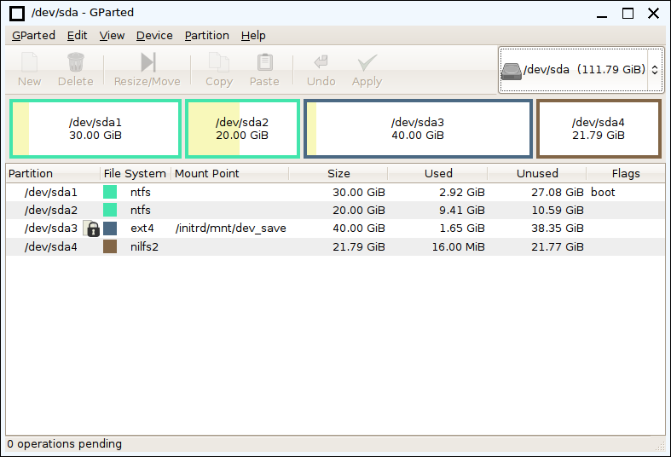Sort by the File System column header
This screenshot has height=457, width=671.
click(136, 173)
